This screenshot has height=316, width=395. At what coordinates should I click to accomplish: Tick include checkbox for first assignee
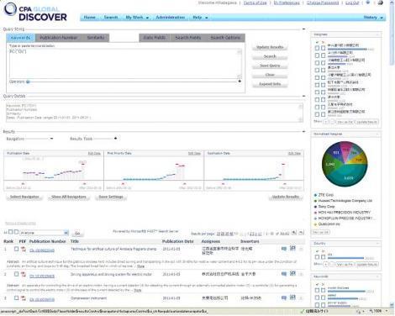[x=317, y=48]
